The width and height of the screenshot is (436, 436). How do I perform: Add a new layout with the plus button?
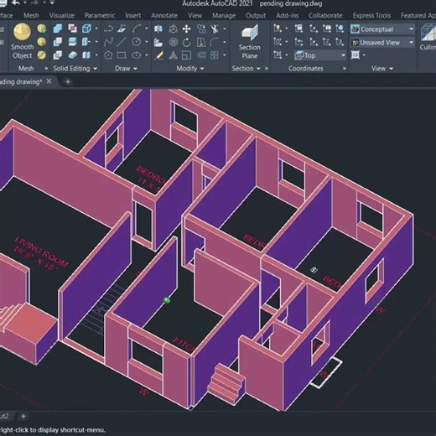click(x=23, y=416)
